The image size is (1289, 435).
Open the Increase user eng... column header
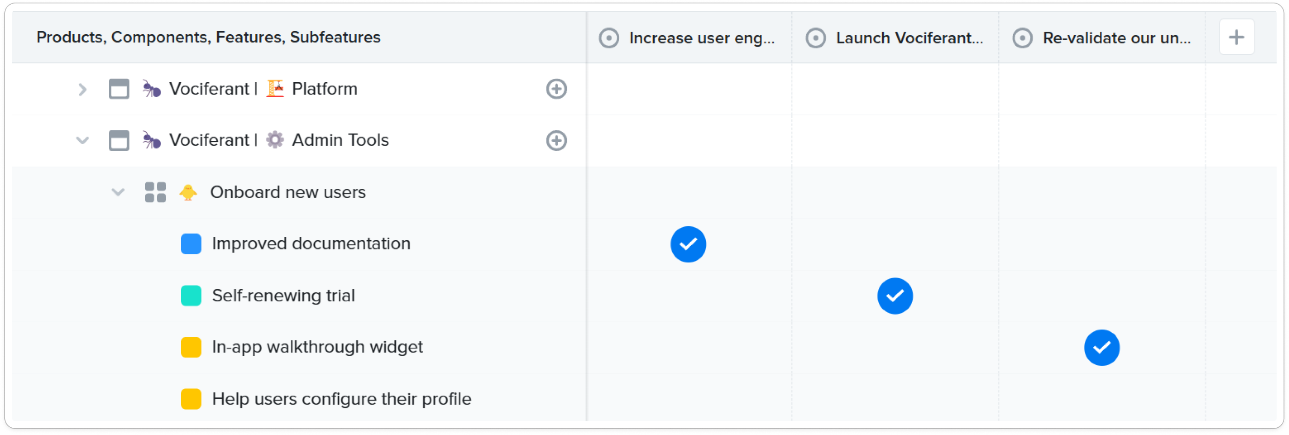(701, 38)
